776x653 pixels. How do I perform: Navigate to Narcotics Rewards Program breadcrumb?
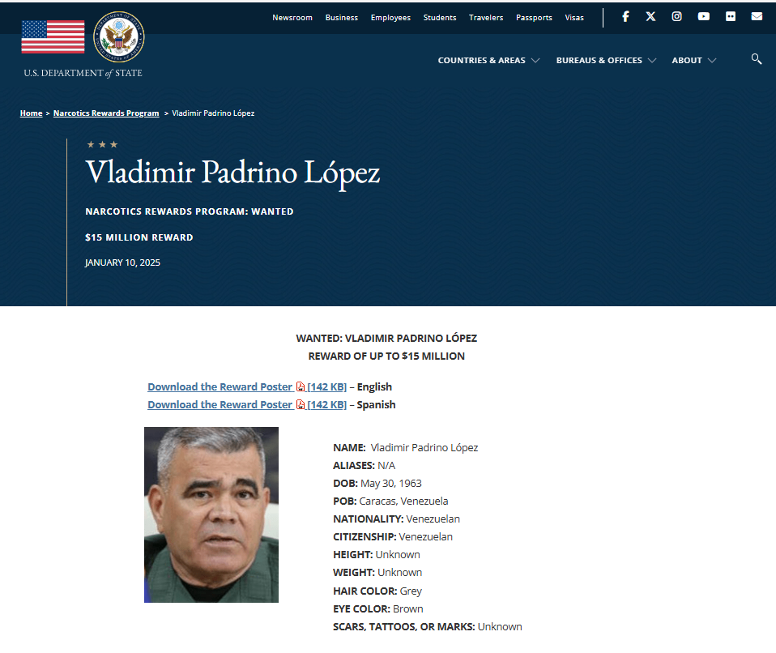coord(106,113)
